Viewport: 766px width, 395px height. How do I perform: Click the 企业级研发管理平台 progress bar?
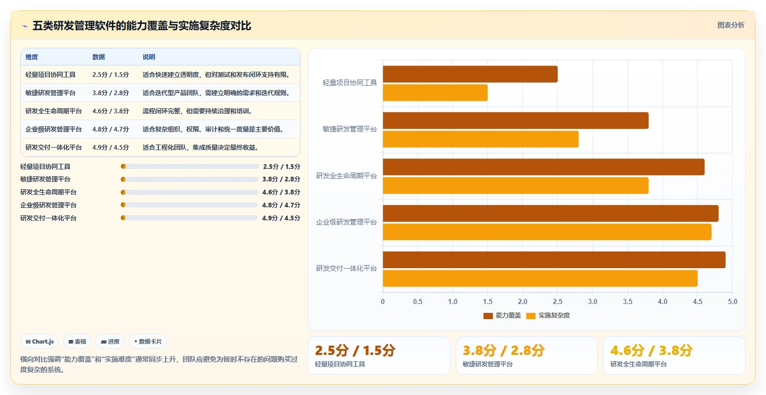pos(190,205)
